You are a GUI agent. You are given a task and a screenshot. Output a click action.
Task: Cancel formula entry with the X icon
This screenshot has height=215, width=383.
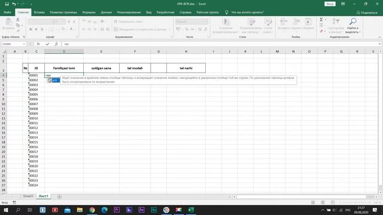(38, 44)
